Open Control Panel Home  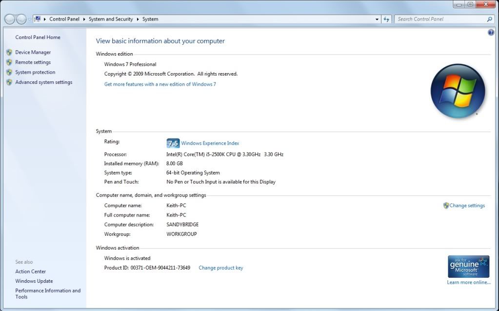[38, 37]
